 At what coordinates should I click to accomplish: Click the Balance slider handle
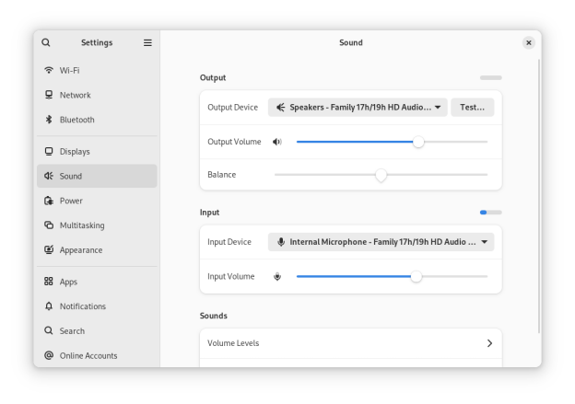coord(381,175)
